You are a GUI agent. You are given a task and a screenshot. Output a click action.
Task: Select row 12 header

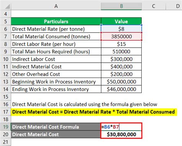pos(5,74)
